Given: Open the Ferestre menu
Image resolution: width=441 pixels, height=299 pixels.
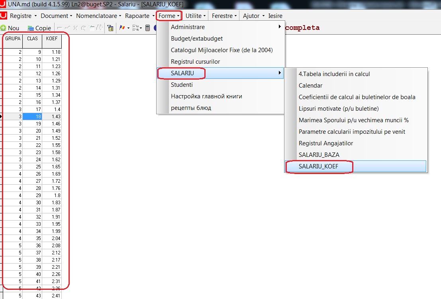Looking at the screenshot, I should click(224, 16).
